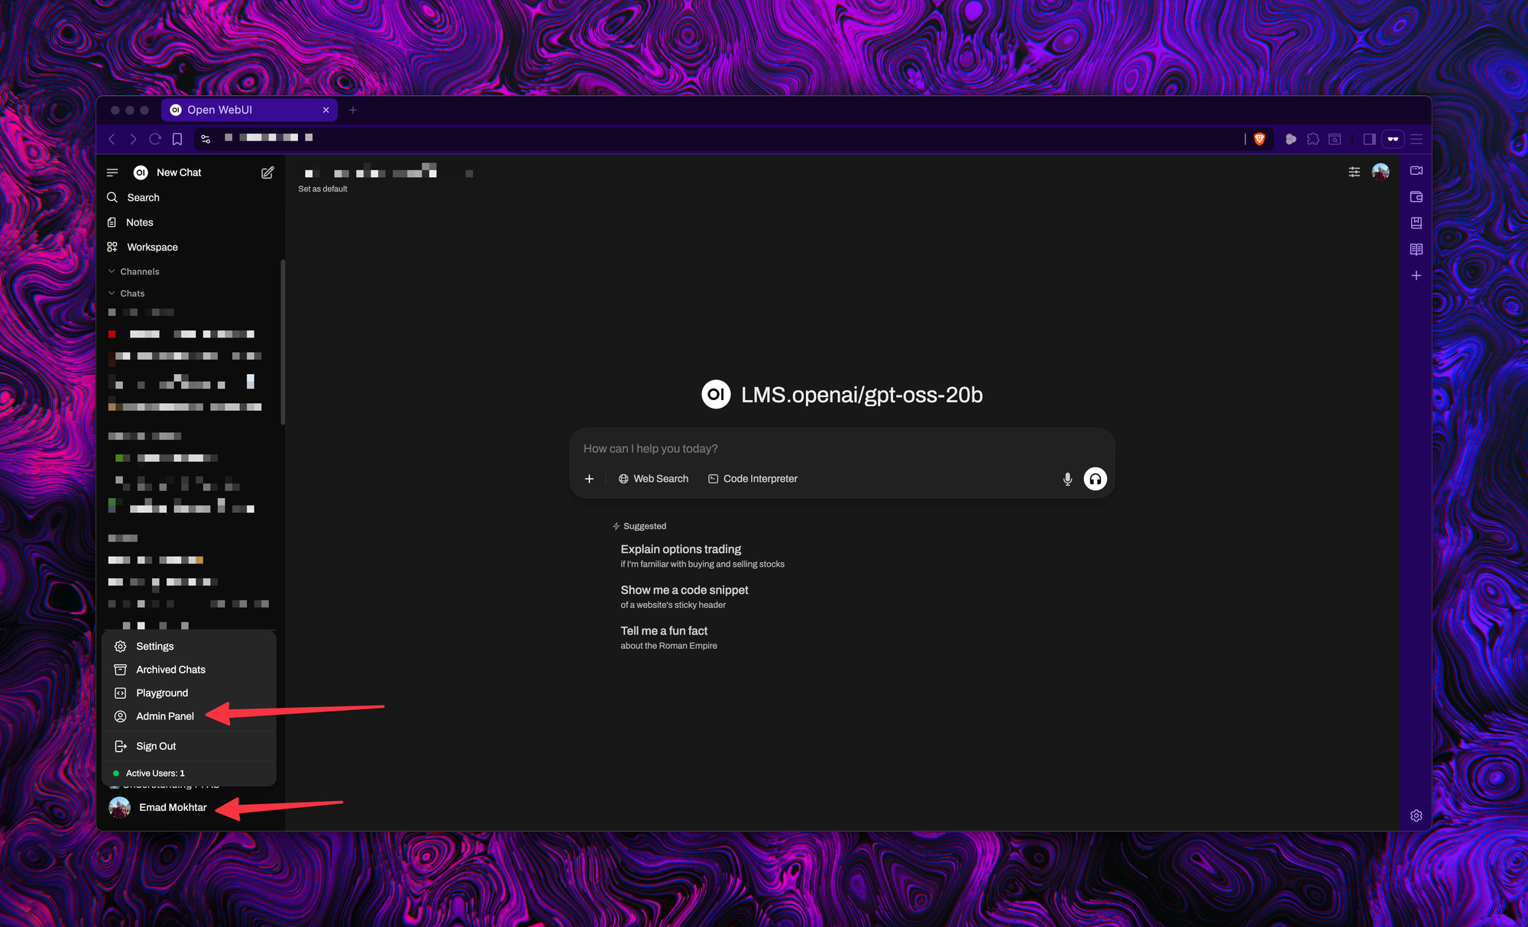Open a new browser tab
Image resolution: width=1528 pixels, height=927 pixels.
tap(353, 110)
